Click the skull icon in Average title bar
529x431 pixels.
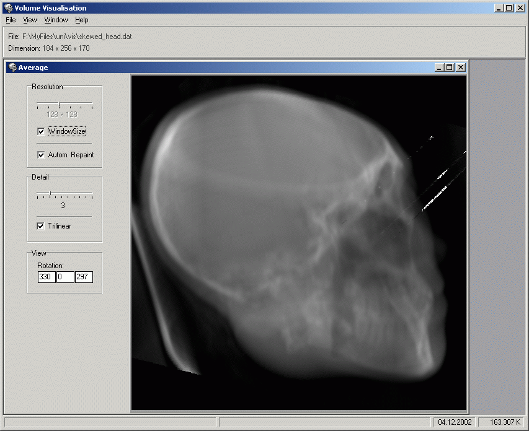click(x=12, y=67)
